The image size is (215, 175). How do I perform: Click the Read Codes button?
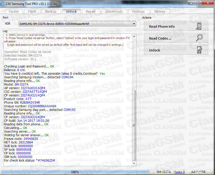176,38
